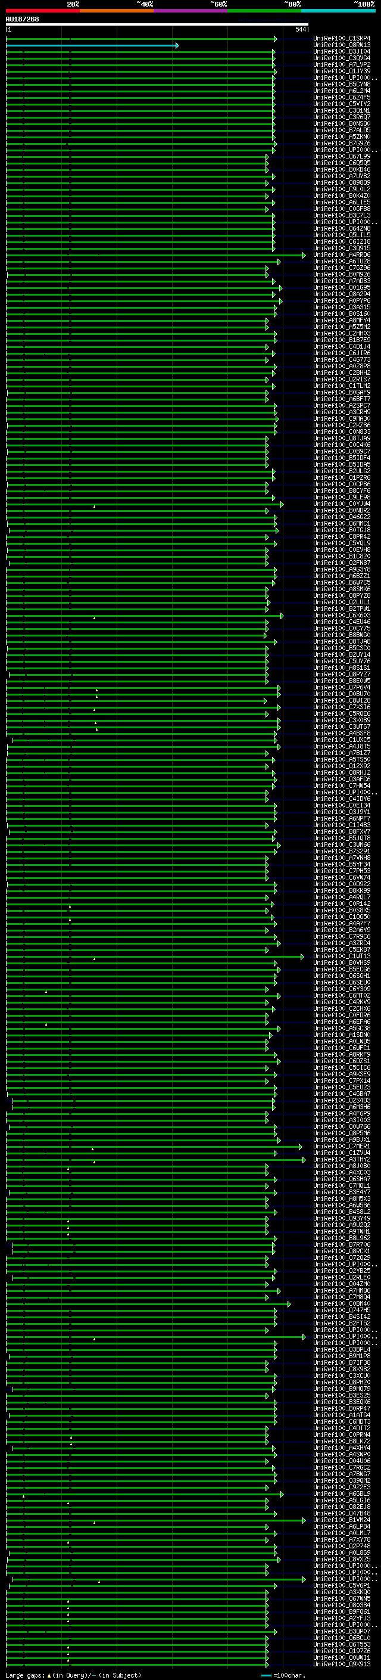Select label UniRef100_C7PX14
The width and height of the screenshot is (381, 1680).
pyautogui.click(x=342, y=1080)
